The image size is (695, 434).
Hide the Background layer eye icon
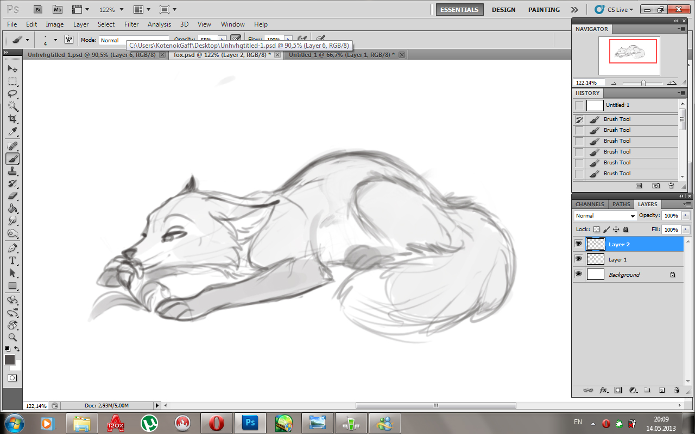point(578,275)
